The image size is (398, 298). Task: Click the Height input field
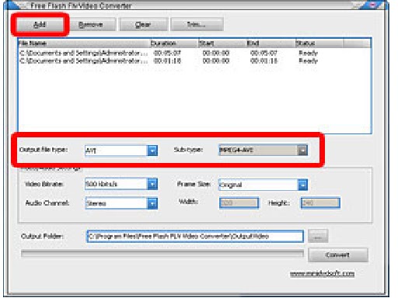point(320,203)
